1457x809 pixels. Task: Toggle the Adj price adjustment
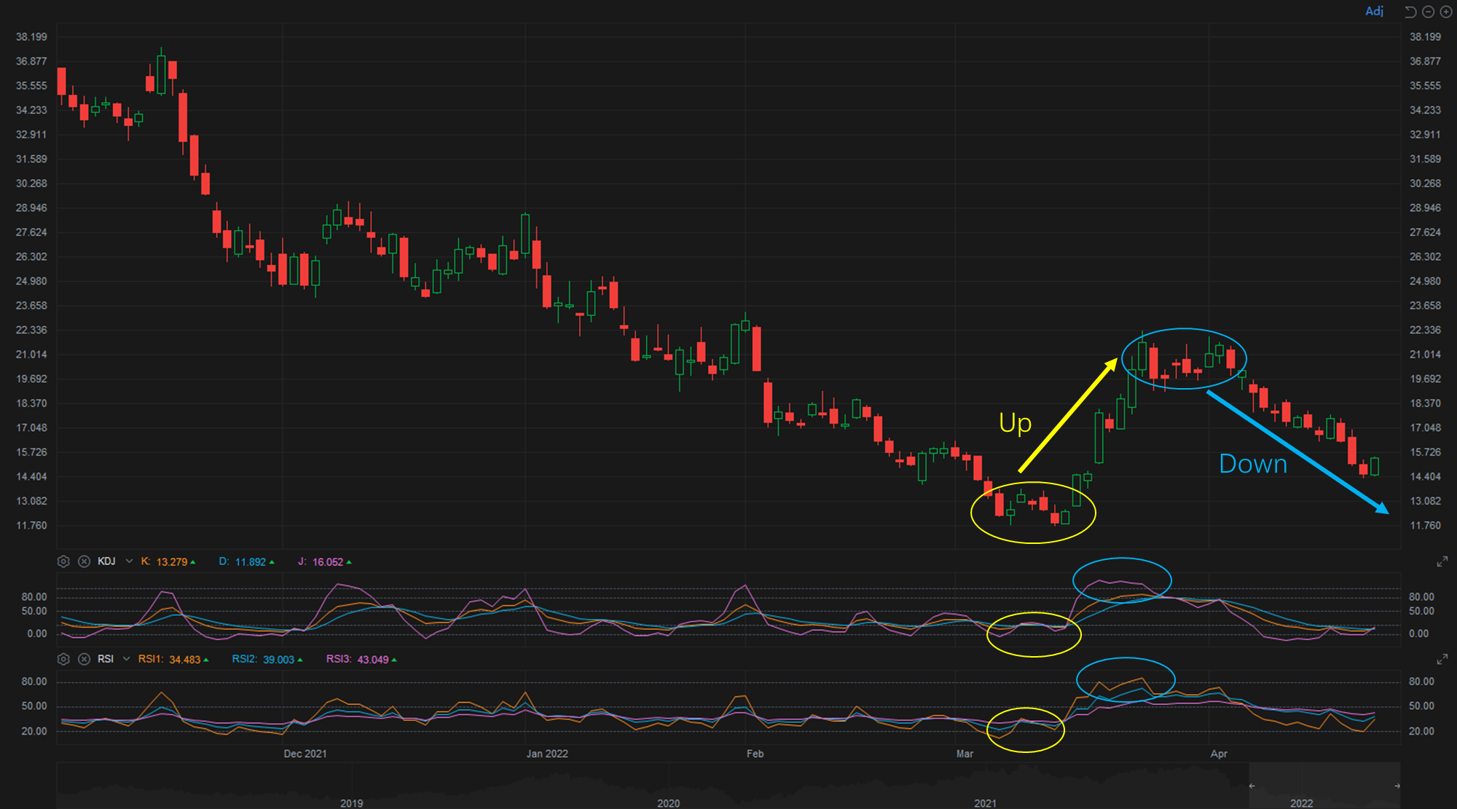(1374, 11)
